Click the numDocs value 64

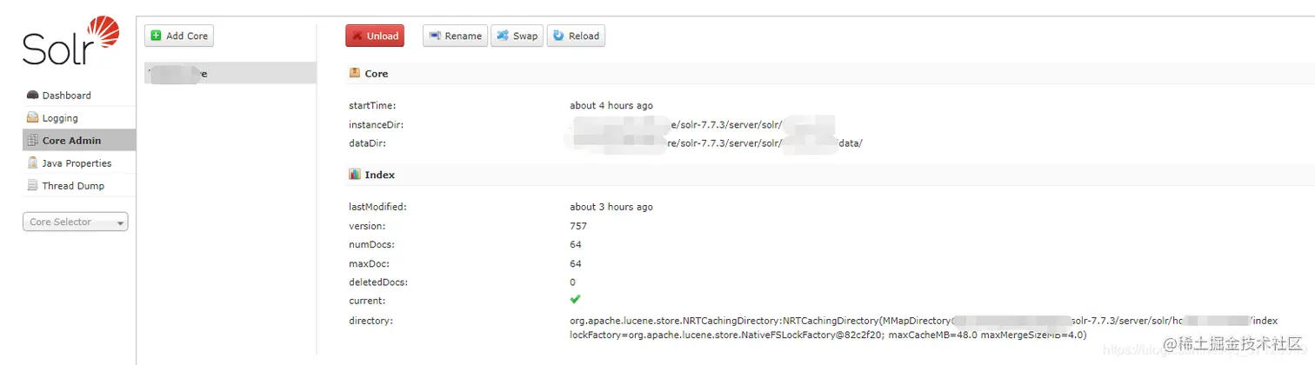click(576, 245)
